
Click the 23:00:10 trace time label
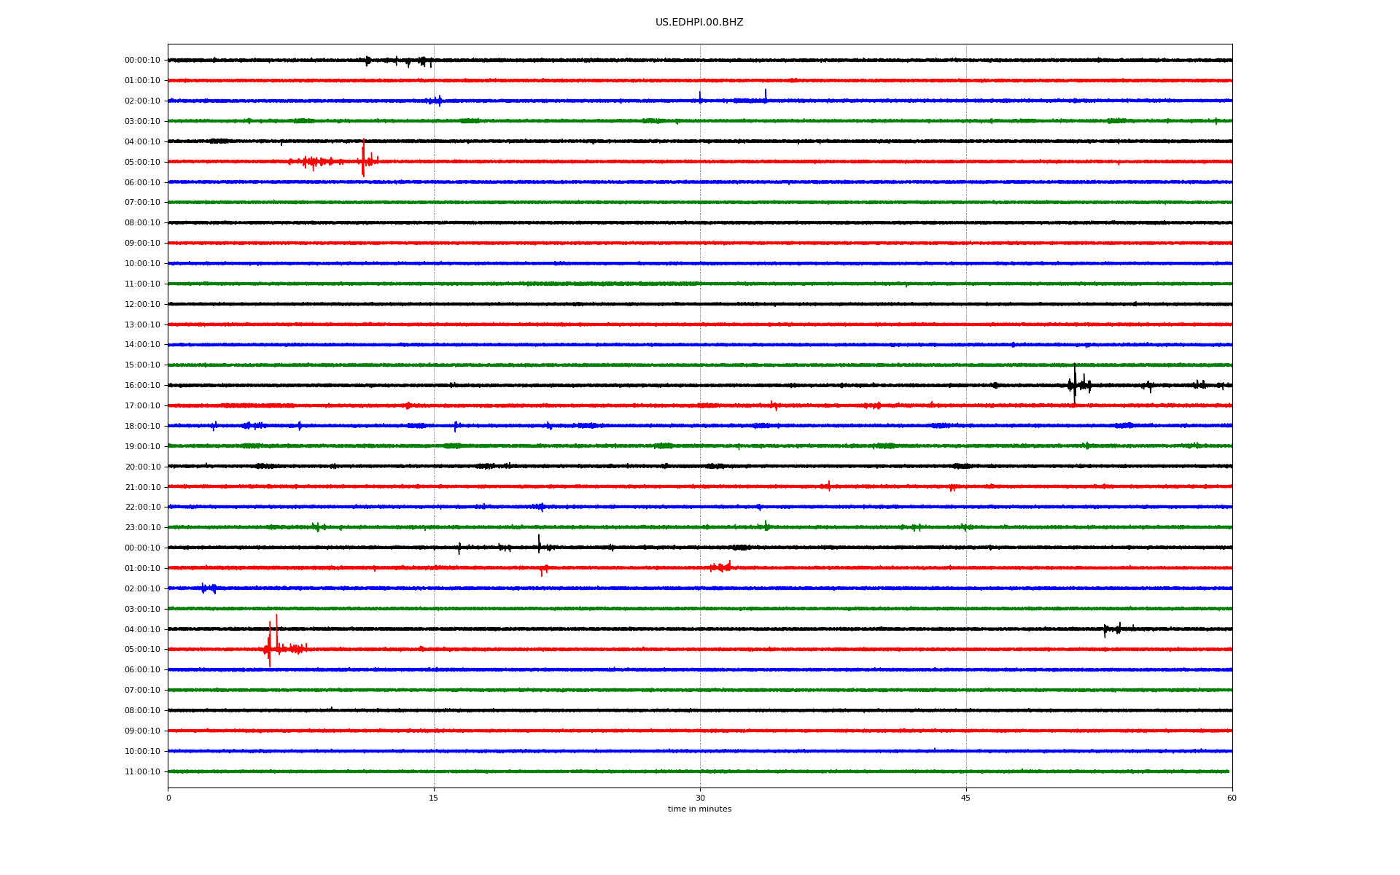(142, 528)
